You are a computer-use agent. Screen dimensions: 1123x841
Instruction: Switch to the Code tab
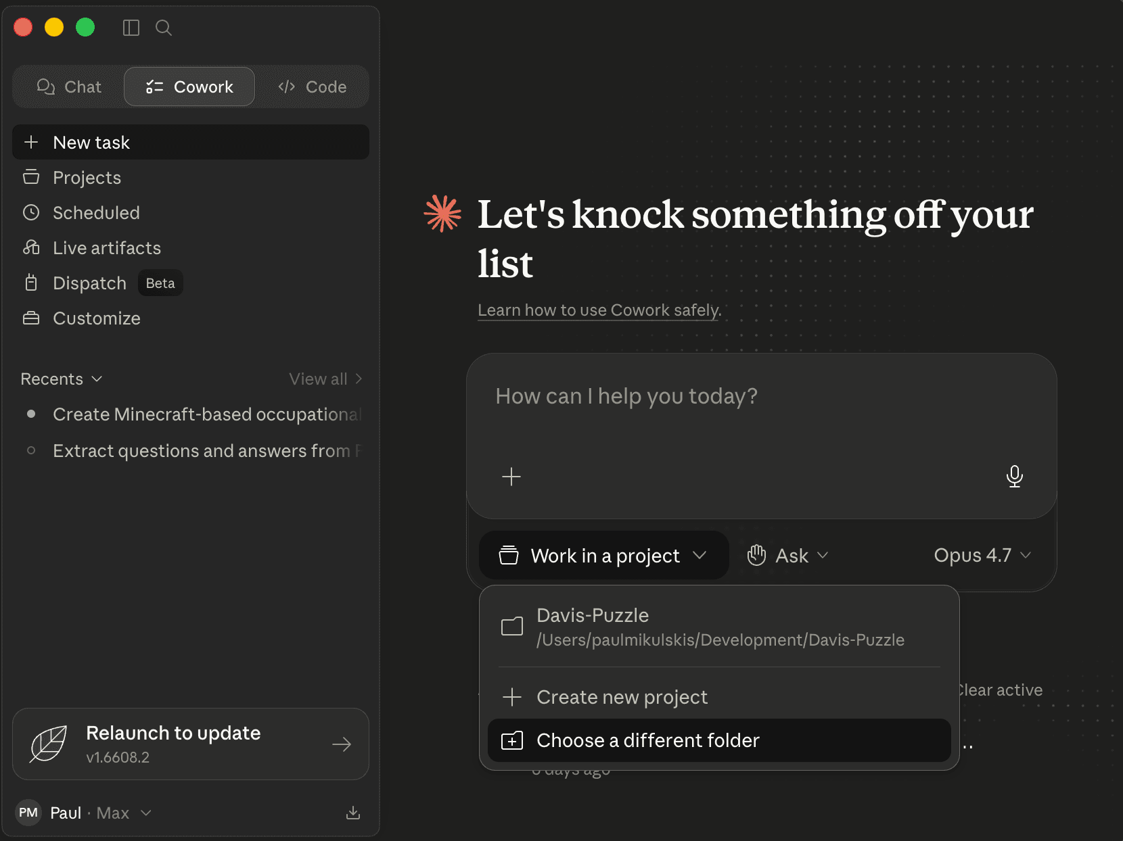coord(312,87)
